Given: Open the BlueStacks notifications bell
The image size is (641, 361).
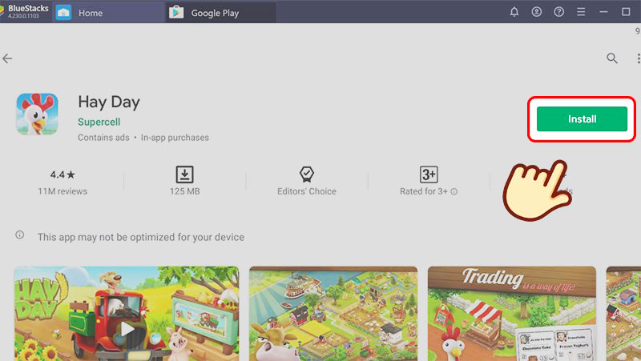Looking at the screenshot, I should [514, 12].
